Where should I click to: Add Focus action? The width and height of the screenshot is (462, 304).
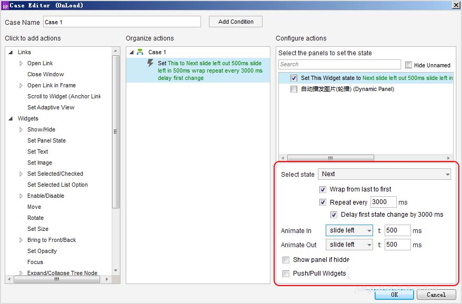point(35,262)
